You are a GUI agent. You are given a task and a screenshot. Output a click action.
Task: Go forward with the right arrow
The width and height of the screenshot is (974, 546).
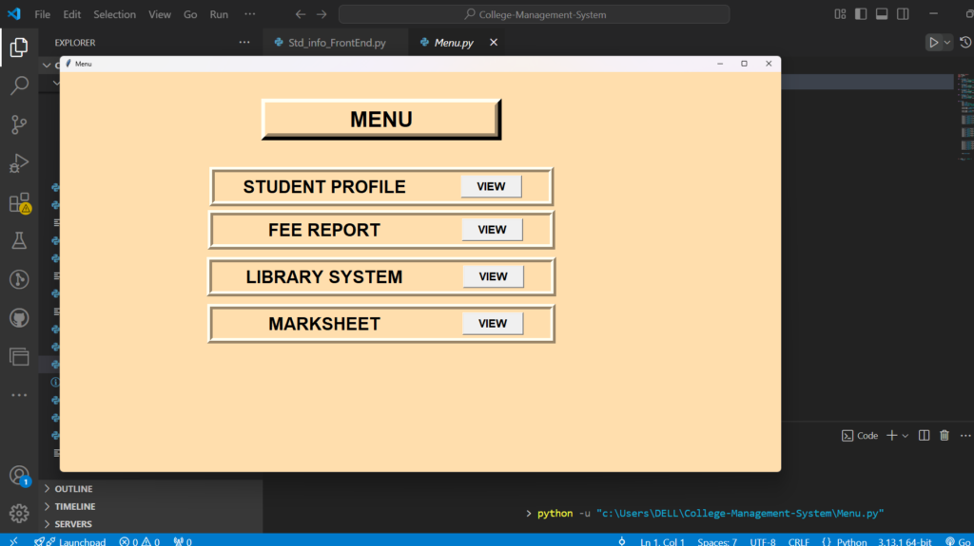point(321,14)
